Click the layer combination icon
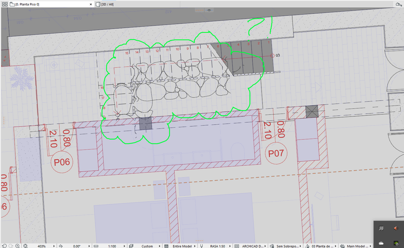Image resolution: width=404 pixels, height=248 pixels. coord(131,246)
